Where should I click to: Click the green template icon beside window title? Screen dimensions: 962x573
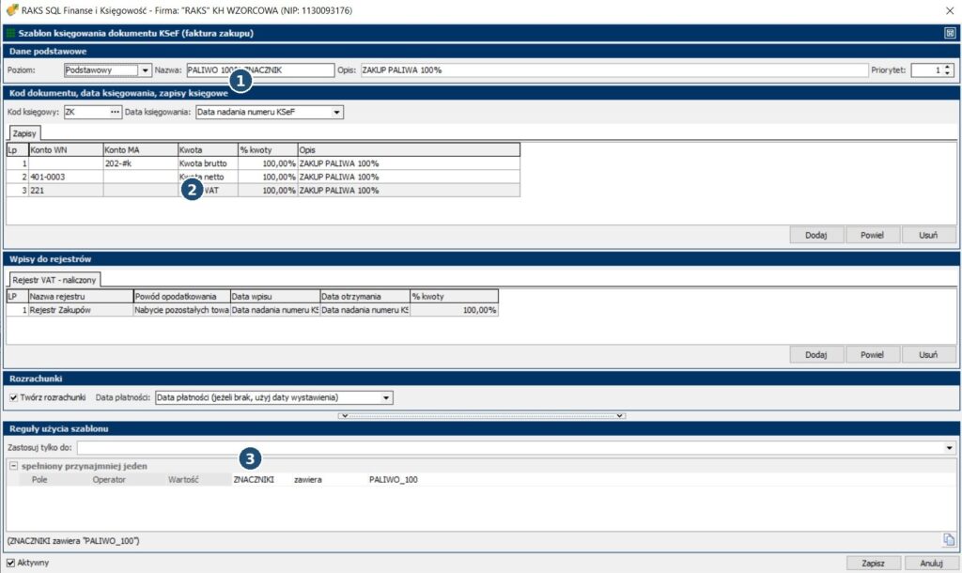(10, 33)
